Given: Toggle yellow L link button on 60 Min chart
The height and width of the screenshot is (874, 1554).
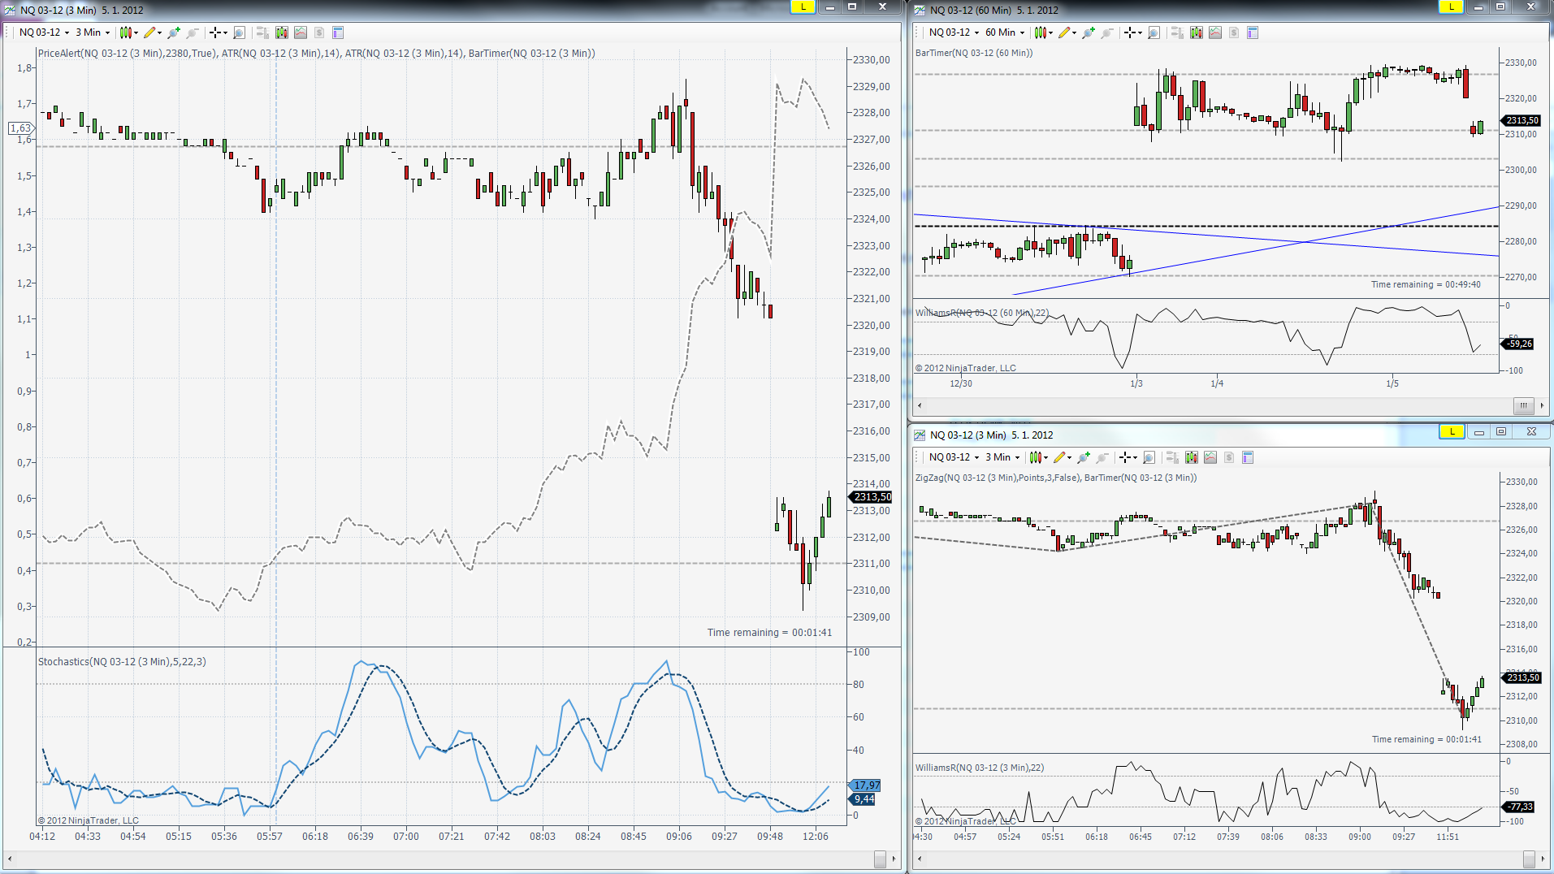Looking at the screenshot, I should click(1451, 7).
